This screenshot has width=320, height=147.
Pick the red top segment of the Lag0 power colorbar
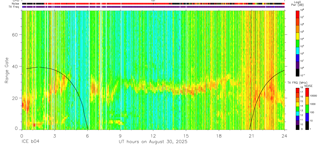[298, 14]
